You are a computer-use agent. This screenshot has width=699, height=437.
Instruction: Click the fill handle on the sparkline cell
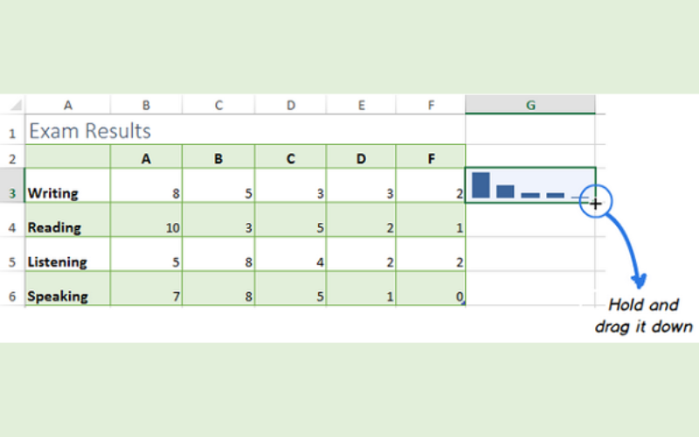(x=595, y=203)
